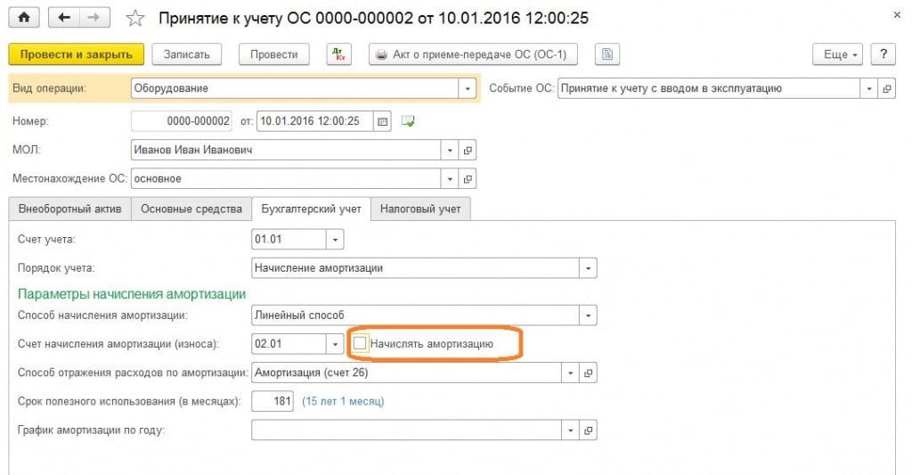
Task: Print Акт о приеме-передаче ОС (ОС-1)
Action: tap(473, 54)
